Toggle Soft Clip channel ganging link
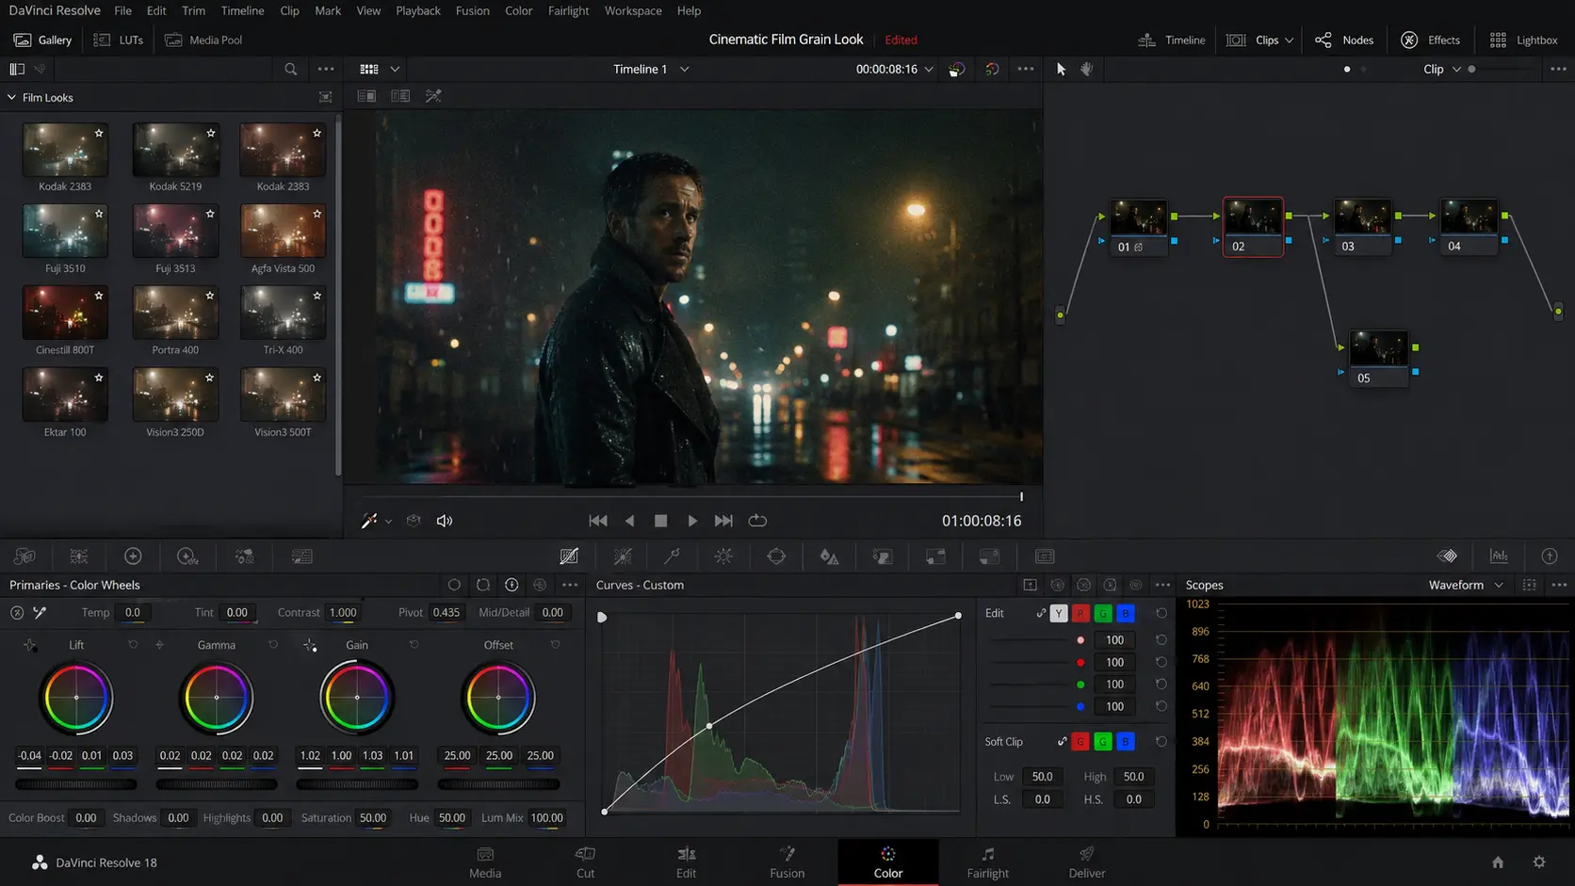This screenshot has height=886, width=1575. tap(1062, 742)
